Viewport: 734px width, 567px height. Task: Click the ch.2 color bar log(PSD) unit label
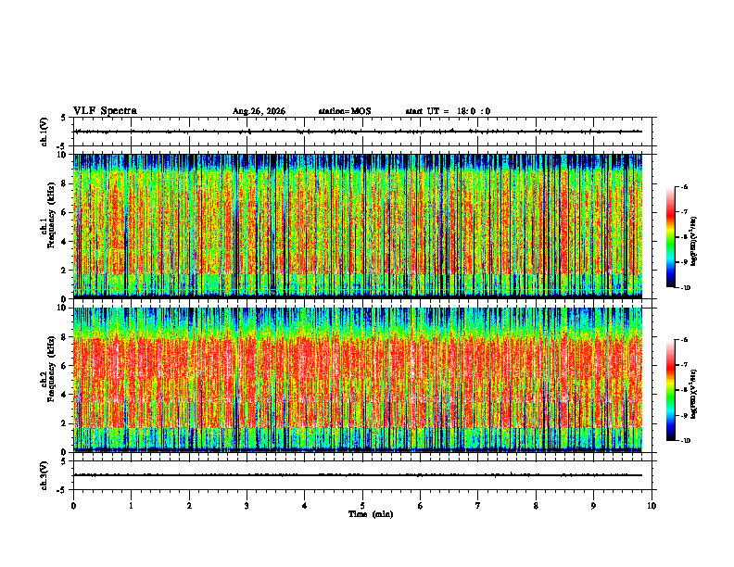click(x=694, y=394)
